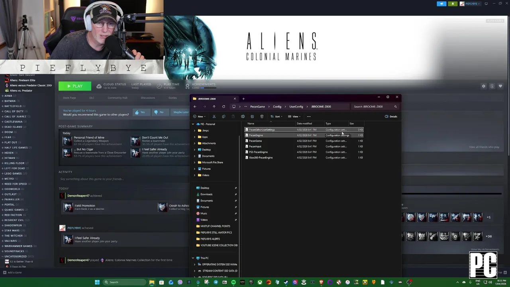Open the Discussions tab in Steam
This screenshot has height=287, width=510.
[148, 98]
